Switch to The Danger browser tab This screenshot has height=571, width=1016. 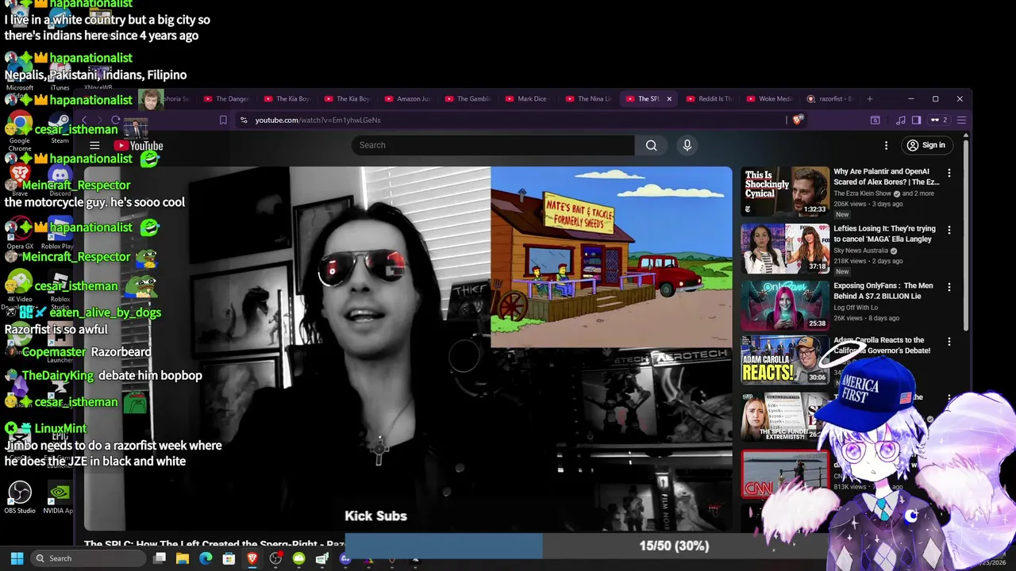[226, 99]
